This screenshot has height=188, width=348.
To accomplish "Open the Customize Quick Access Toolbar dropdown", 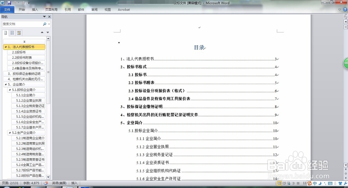I will tap(29, 3).
